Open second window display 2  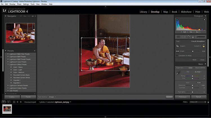pyautogui.click(x=9, y=102)
